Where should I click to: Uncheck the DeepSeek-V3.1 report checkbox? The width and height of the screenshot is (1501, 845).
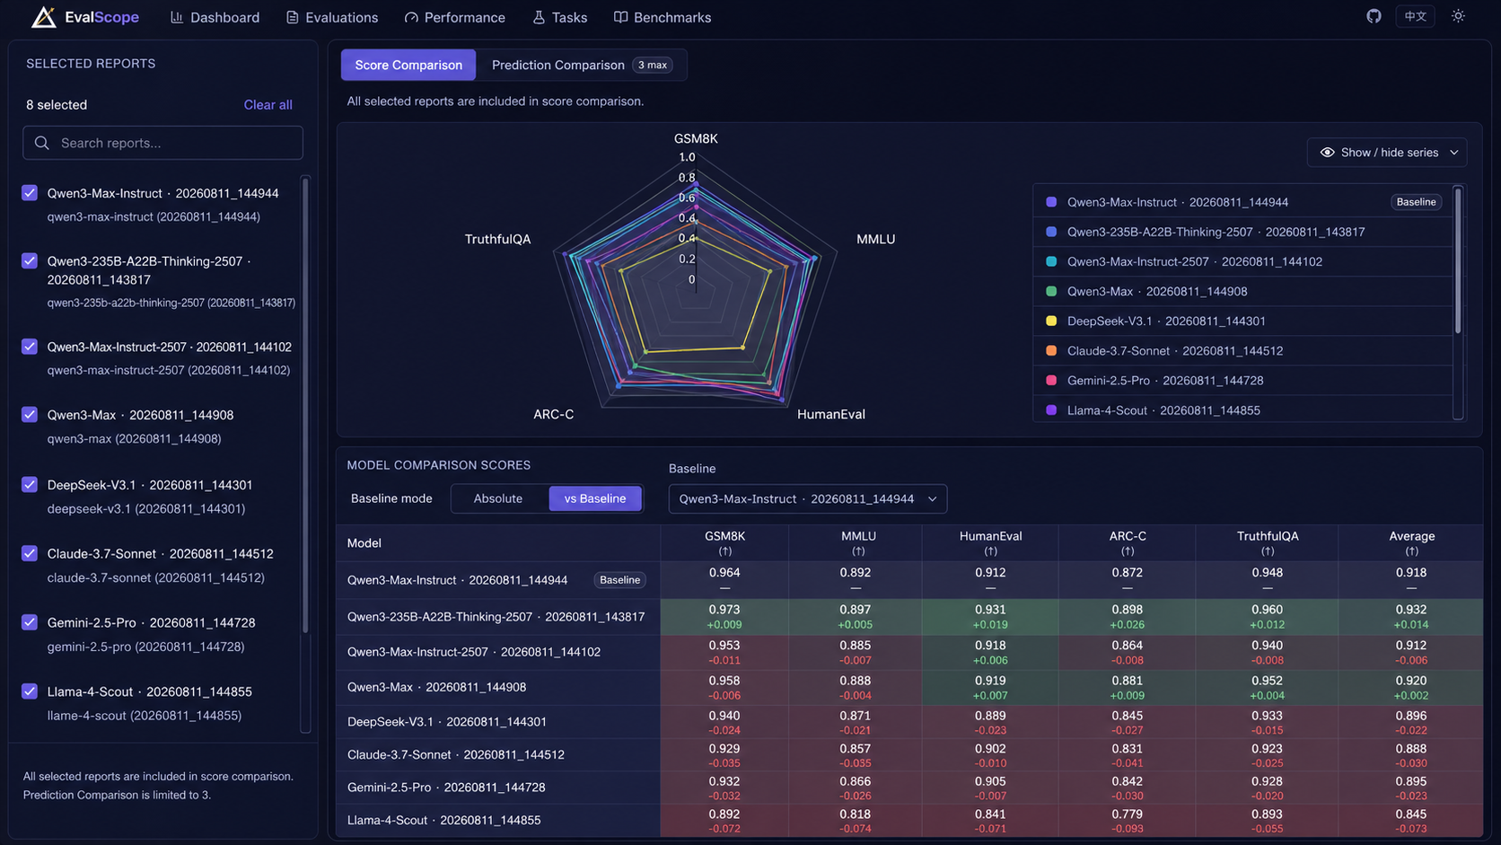coord(30,485)
